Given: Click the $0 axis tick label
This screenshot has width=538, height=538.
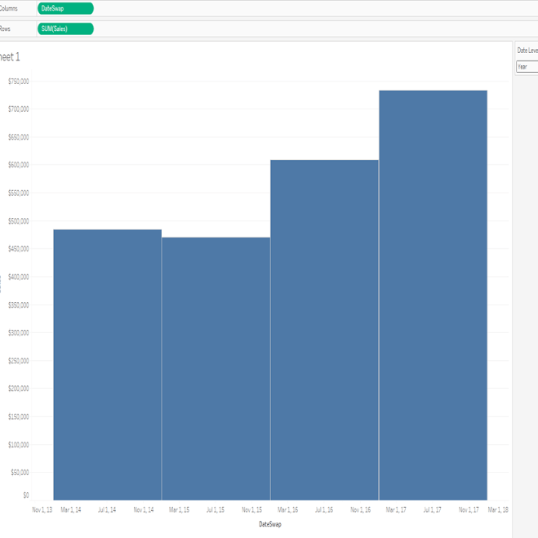Looking at the screenshot, I should (24, 495).
